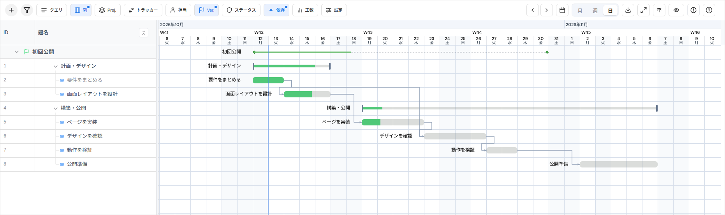Click the ID column header
The width and height of the screenshot is (725, 215).
pos(18,33)
